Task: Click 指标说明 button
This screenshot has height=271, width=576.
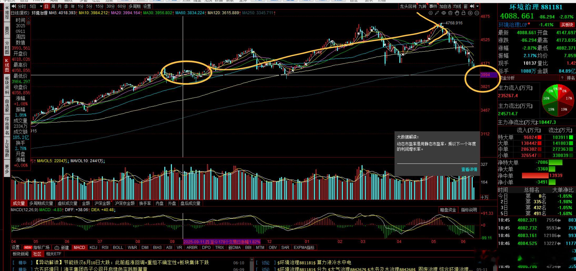Action: point(469,210)
